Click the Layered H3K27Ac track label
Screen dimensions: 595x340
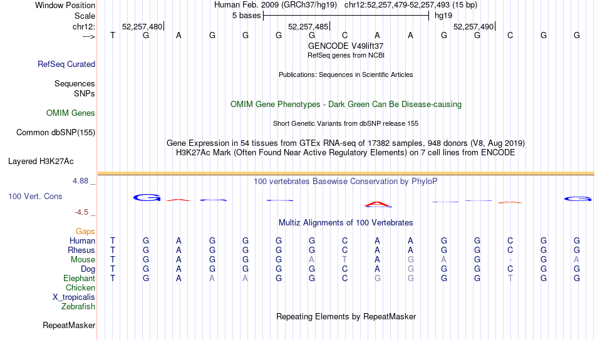pos(41,162)
